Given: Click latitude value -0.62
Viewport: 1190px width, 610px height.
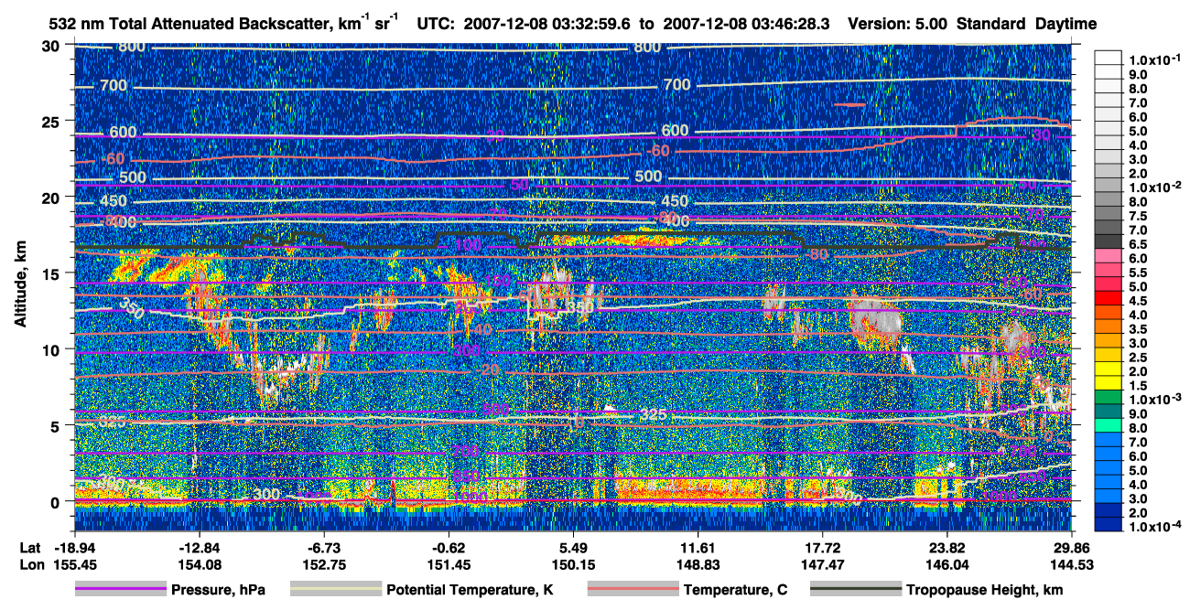Looking at the screenshot, I should click(449, 547).
